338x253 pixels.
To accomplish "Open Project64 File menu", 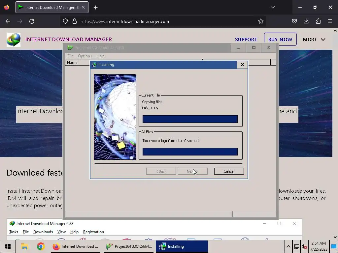I will (70, 56).
